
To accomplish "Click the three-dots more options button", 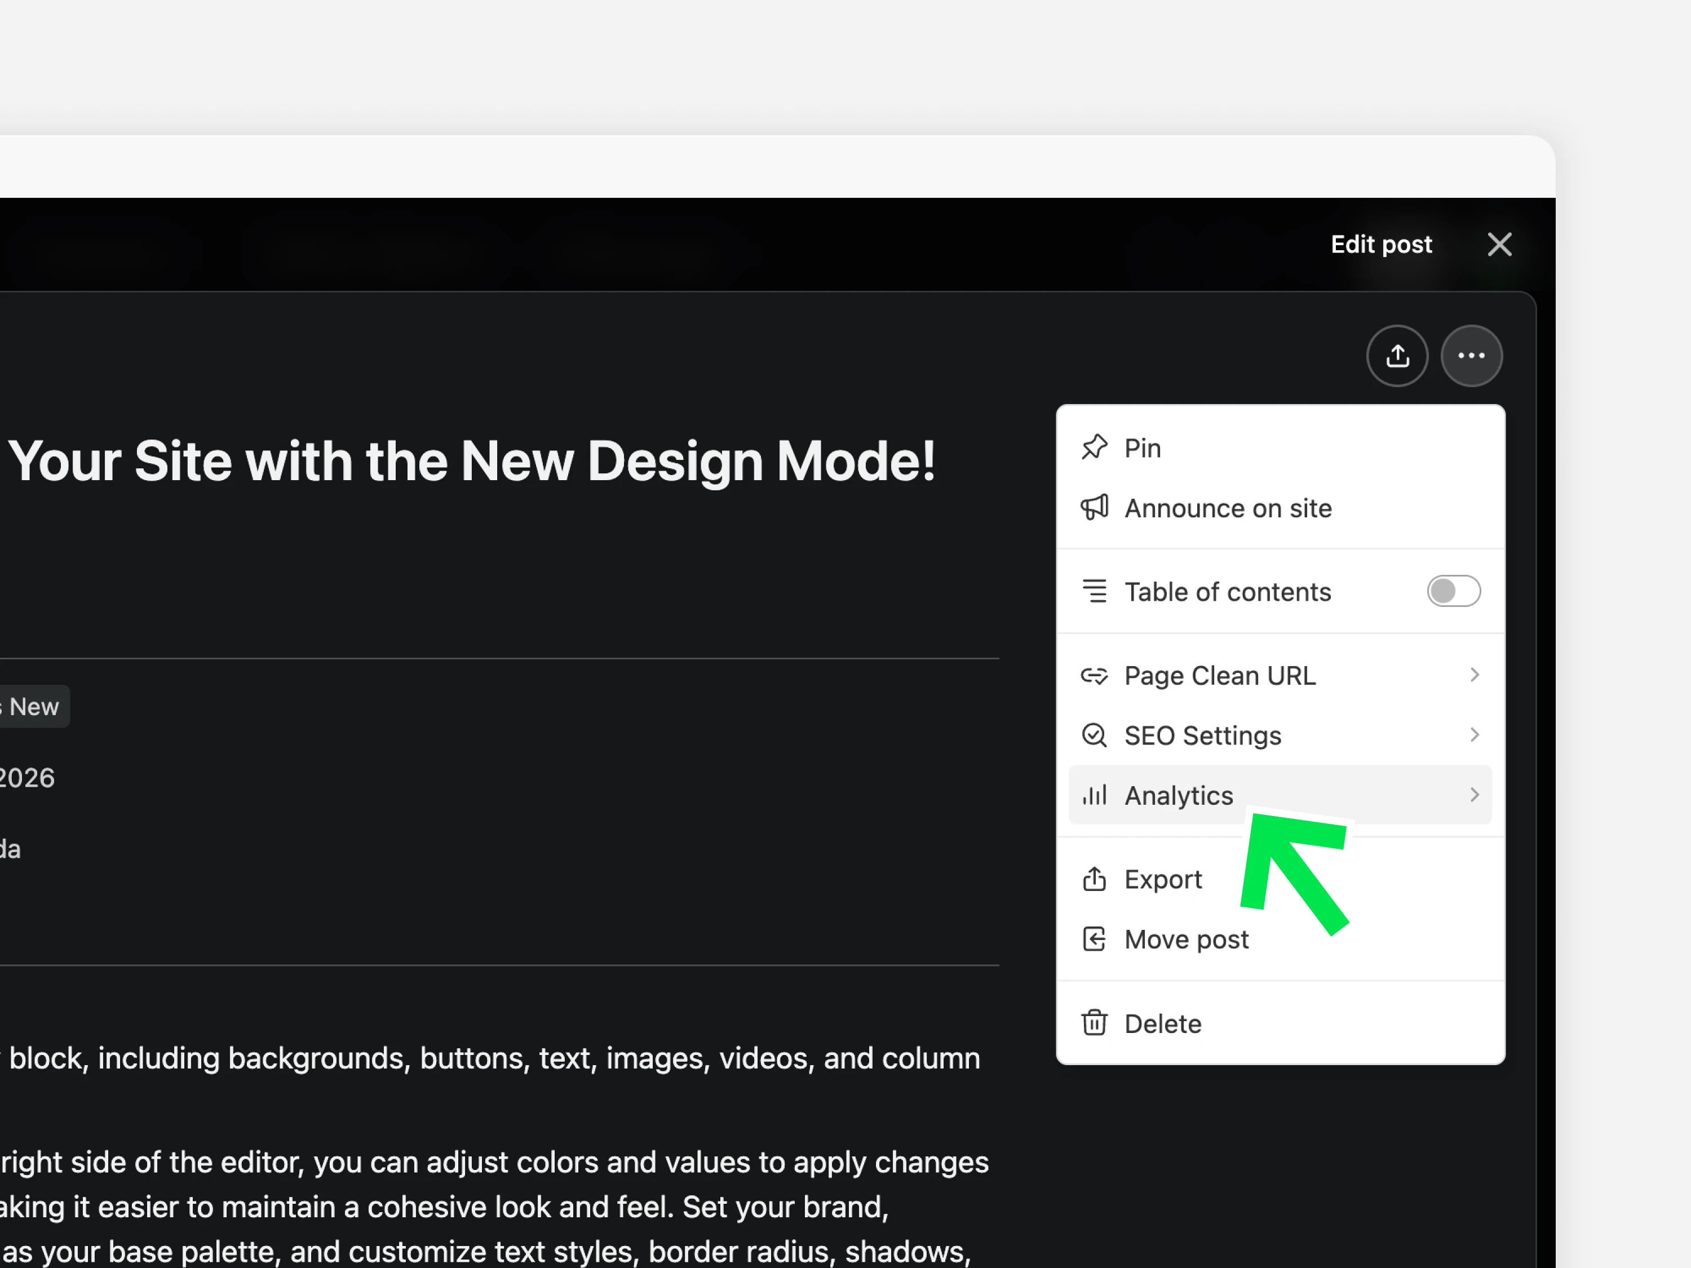I will coord(1471,356).
